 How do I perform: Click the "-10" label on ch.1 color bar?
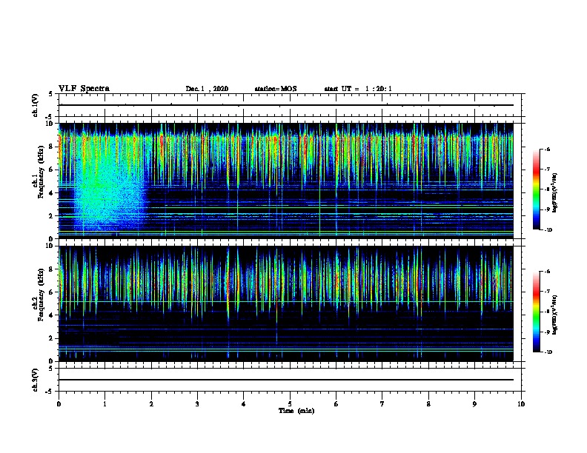tap(548, 230)
